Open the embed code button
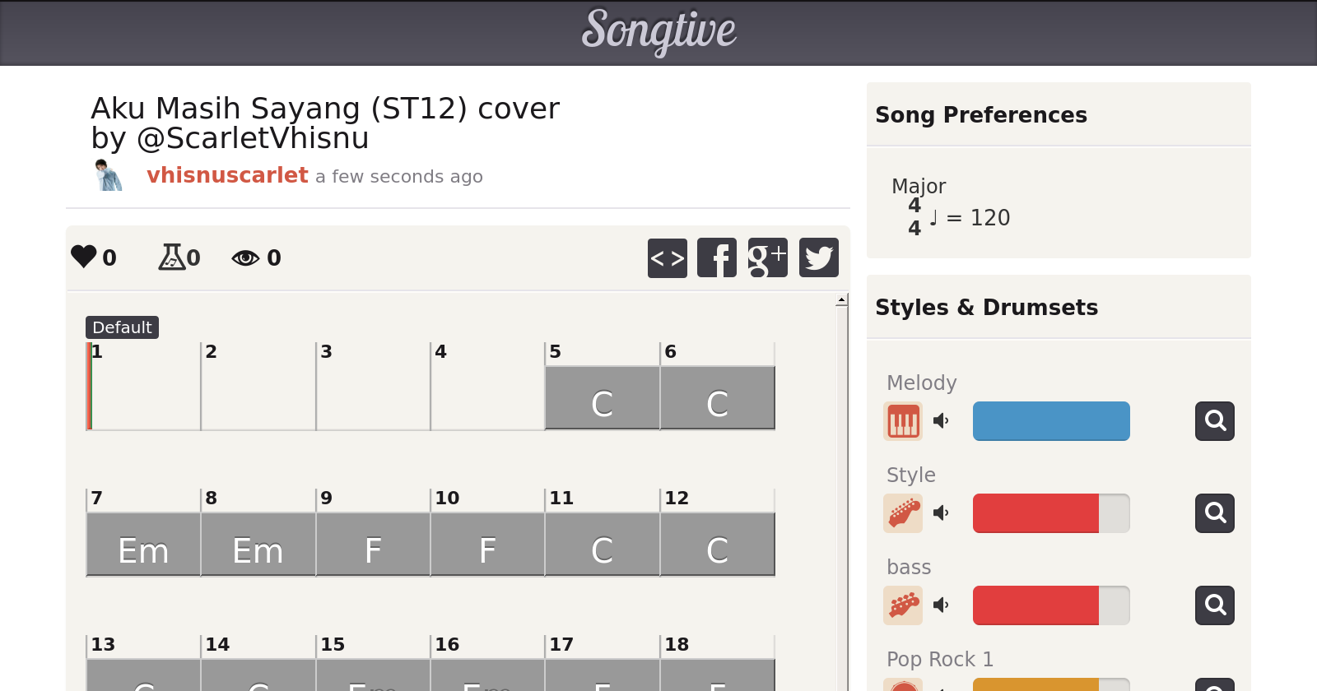Image resolution: width=1317 pixels, height=691 pixels. [x=668, y=258]
